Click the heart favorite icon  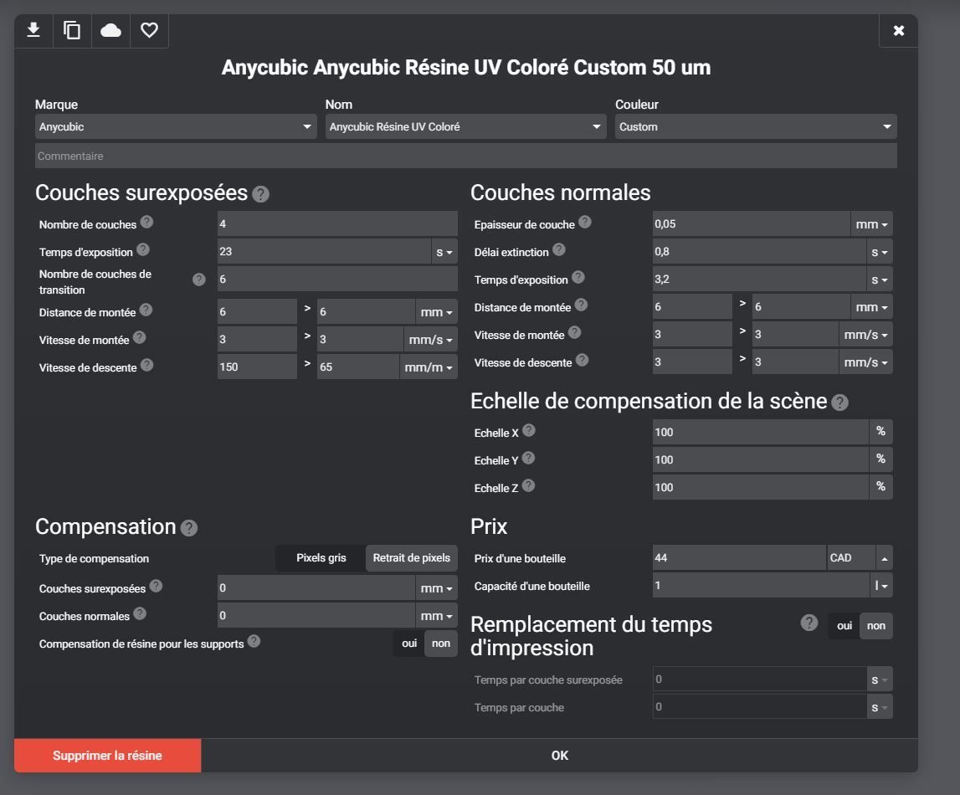point(149,30)
